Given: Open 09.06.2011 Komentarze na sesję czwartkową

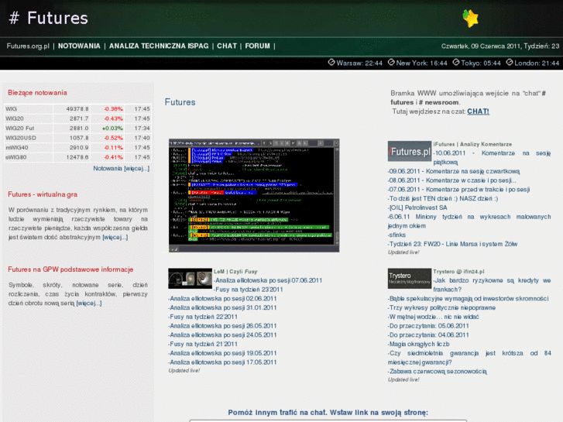Looking at the screenshot, I should point(454,171).
